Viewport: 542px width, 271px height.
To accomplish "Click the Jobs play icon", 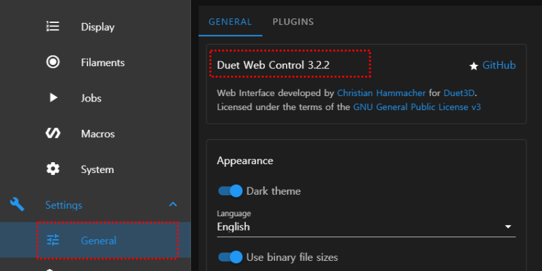I will pos(53,98).
